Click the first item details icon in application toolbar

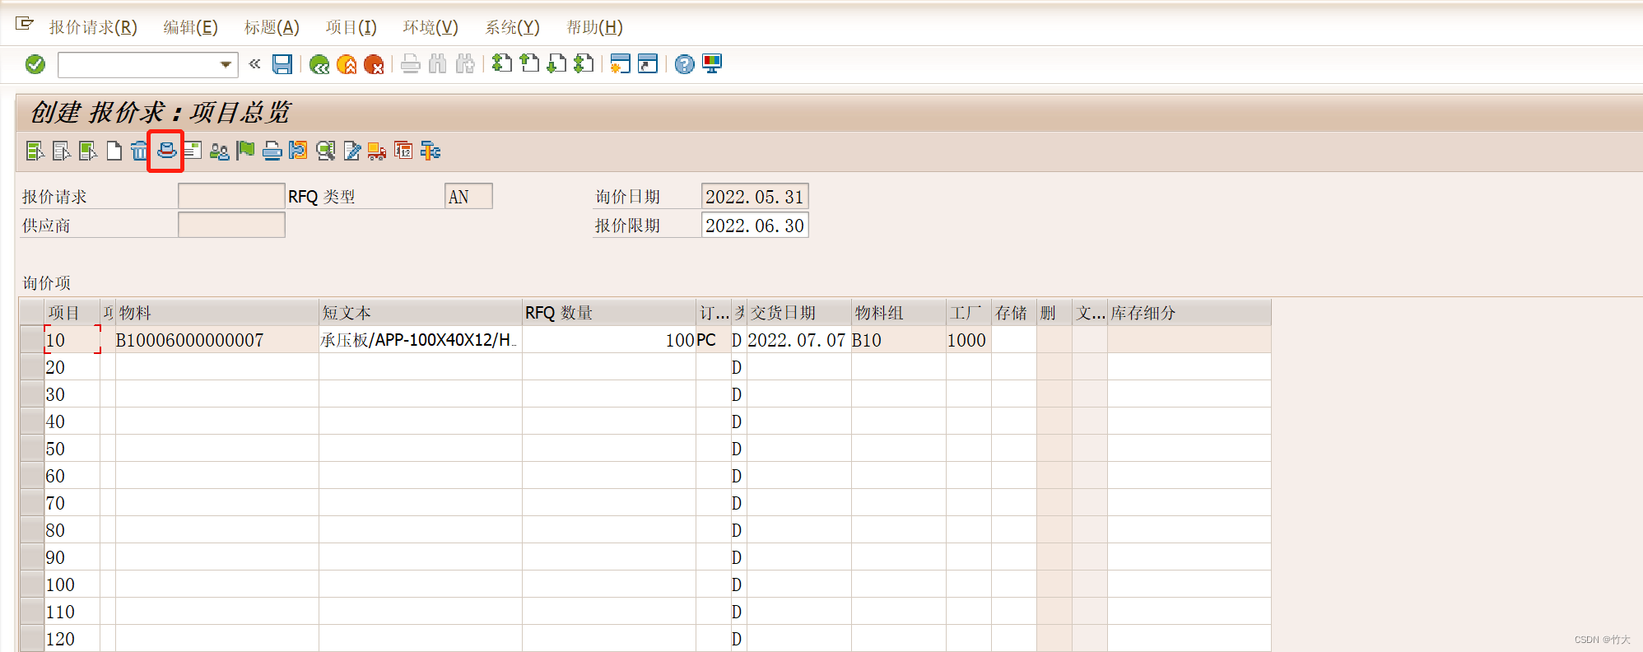(x=35, y=151)
